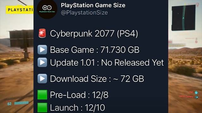
Task: Click the Launch : 12/10 text
Action: pos(77,108)
